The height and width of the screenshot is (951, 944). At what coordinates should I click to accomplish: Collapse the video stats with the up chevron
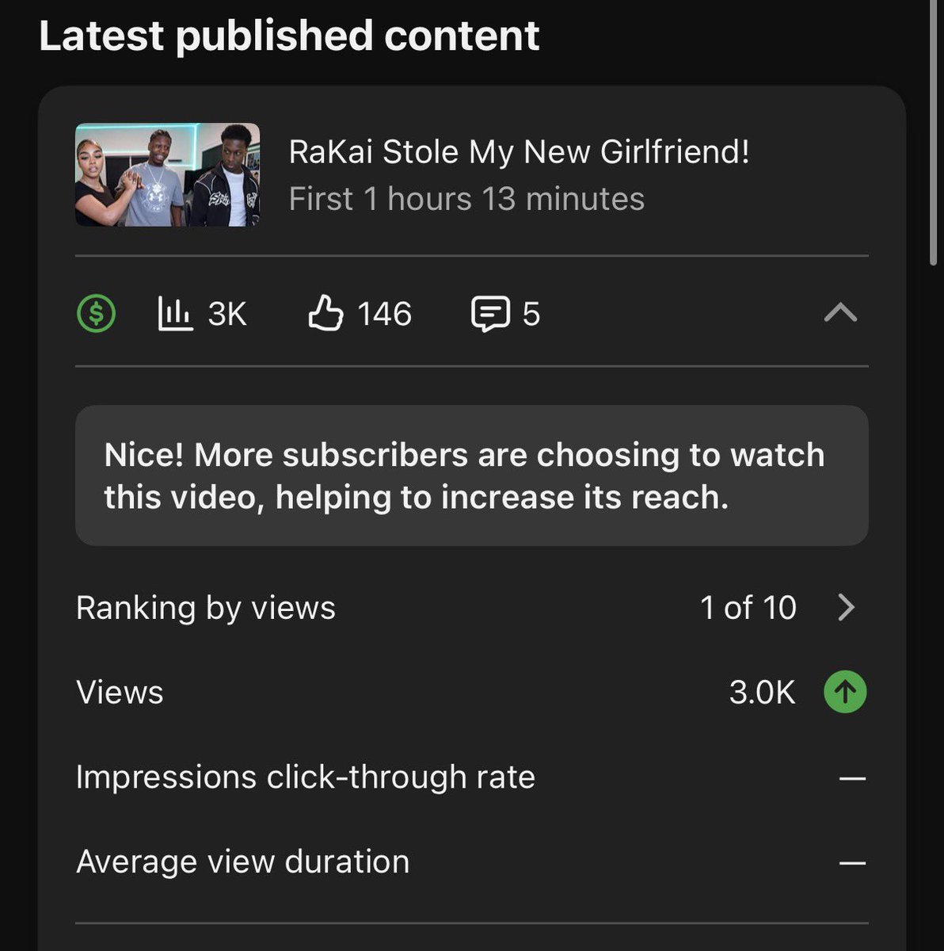pos(840,314)
